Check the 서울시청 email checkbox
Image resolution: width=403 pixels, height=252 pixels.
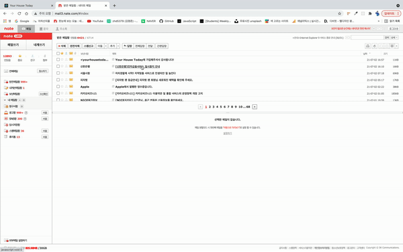click(58, 73)
